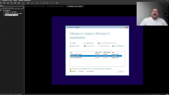Close the Windows 11 x64 W10 boot tab
This screenshot has height=95, width=169.
pyautogui.click(x=65, y=6)
